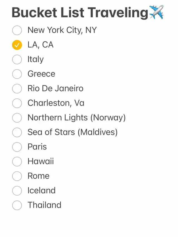Tick the Rome checkbox circle
178x237 pixels.
(17, 176)
